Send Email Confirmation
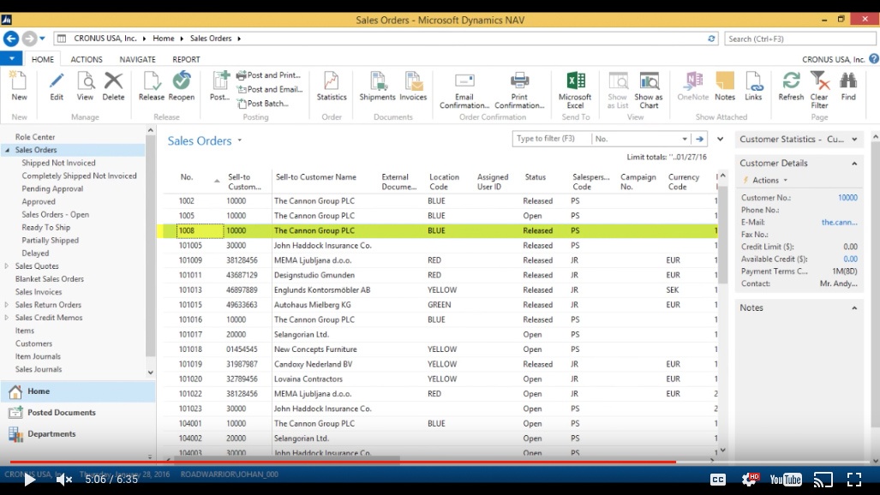 464,90
